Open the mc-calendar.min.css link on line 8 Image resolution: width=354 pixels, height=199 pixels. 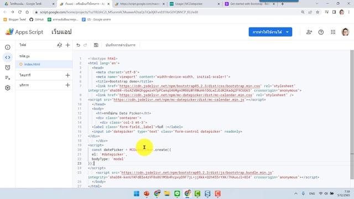pos(186,95)
